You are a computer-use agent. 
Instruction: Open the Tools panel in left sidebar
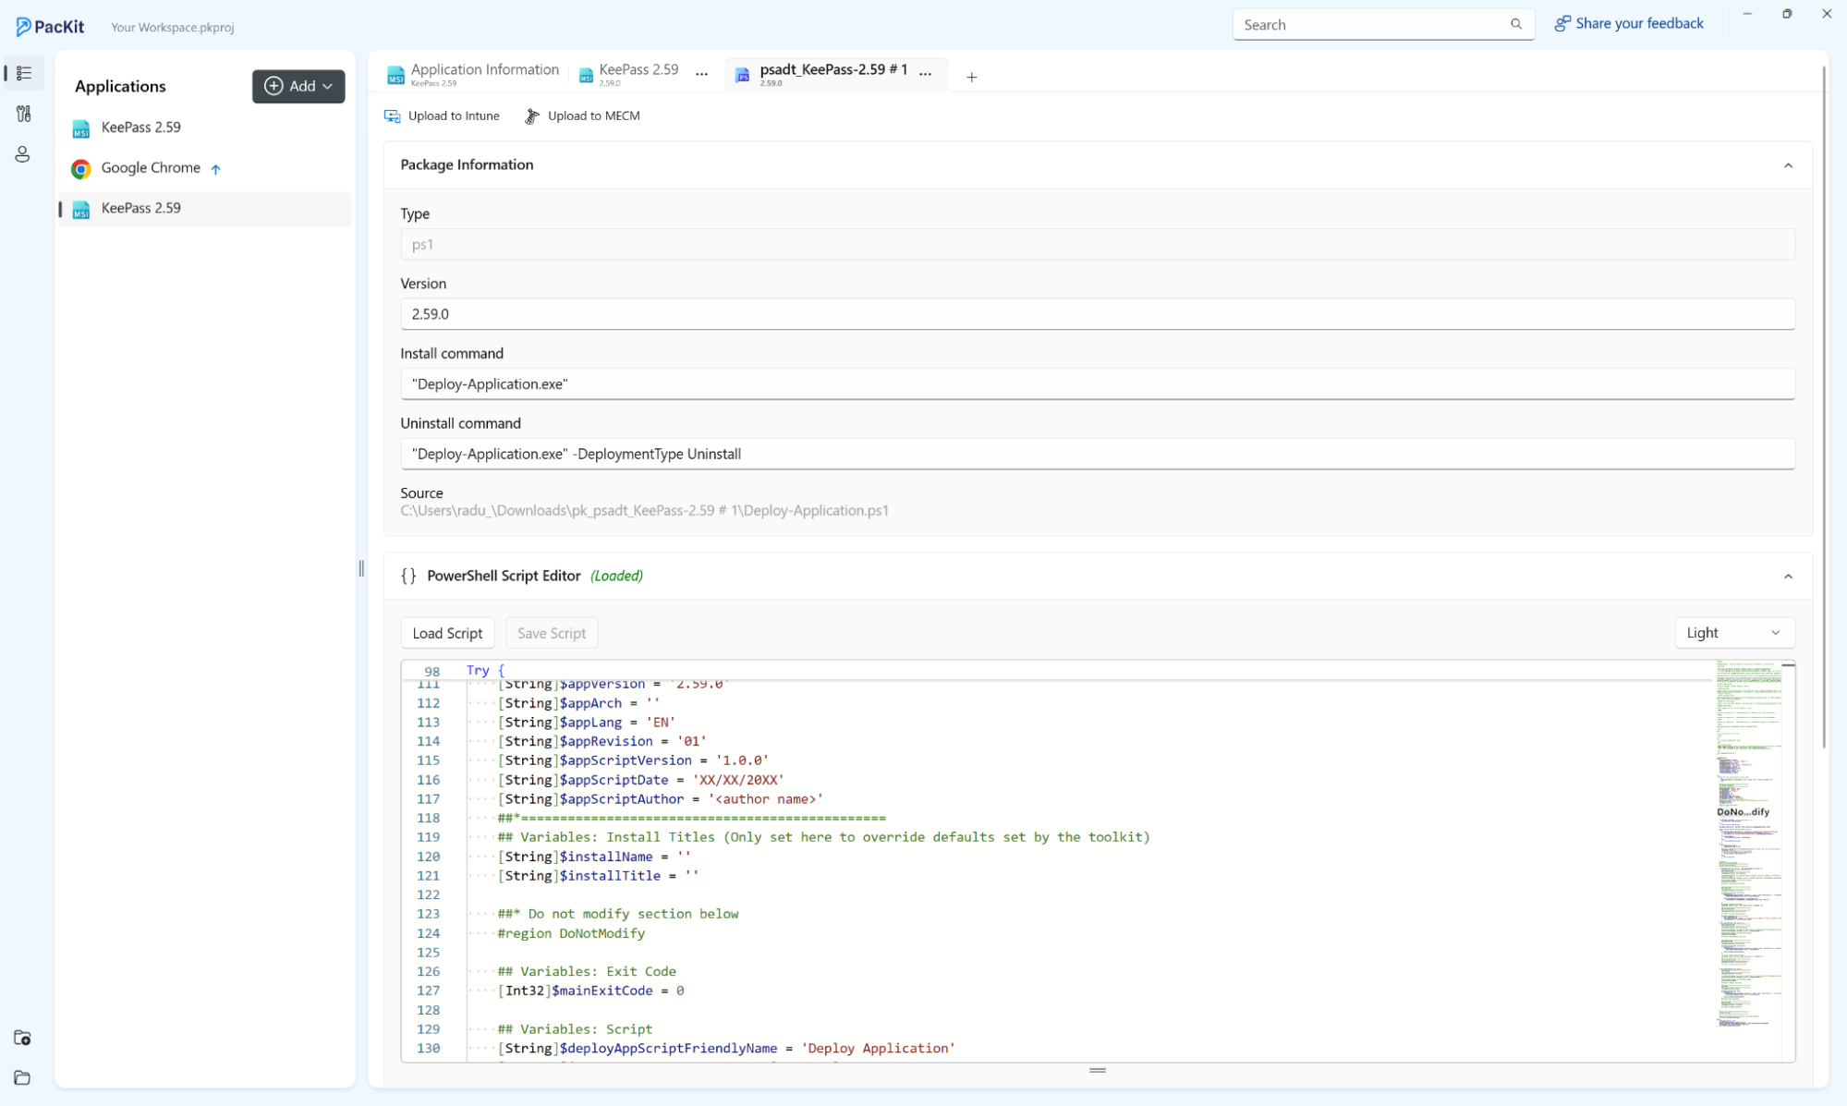[23, 114]
